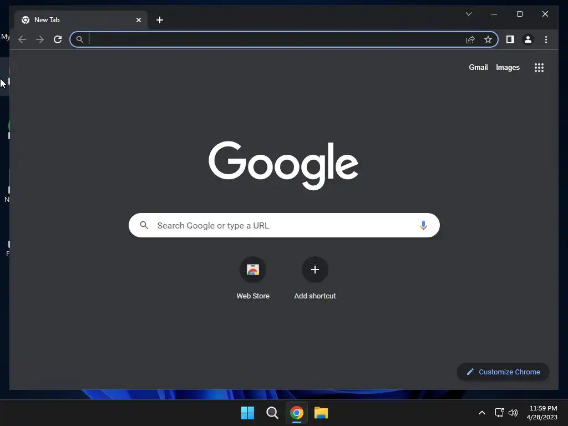
Task: Click the magnifier icon in the address bar
Action: (x=80, y=39)
